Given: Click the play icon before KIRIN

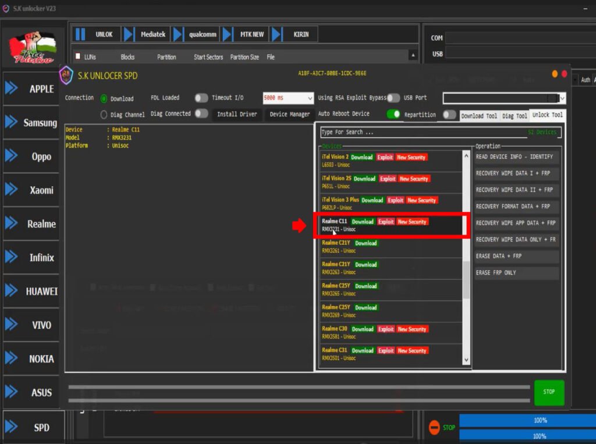Looking at the screenshot, I should click(277, 34).
